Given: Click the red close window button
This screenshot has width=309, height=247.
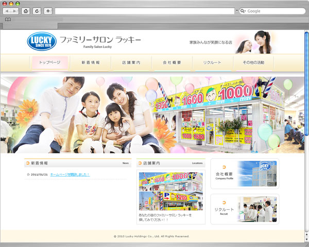Looking at the screenshot, I should pos(5,4).
